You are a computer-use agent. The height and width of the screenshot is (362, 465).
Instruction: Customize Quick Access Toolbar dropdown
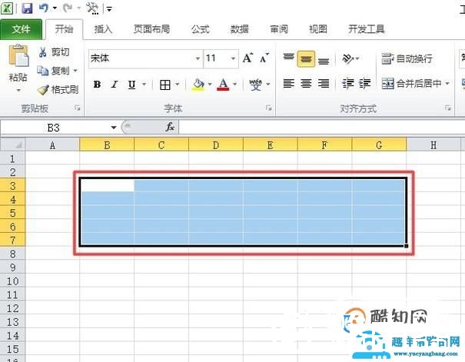[x=109, y=9]
